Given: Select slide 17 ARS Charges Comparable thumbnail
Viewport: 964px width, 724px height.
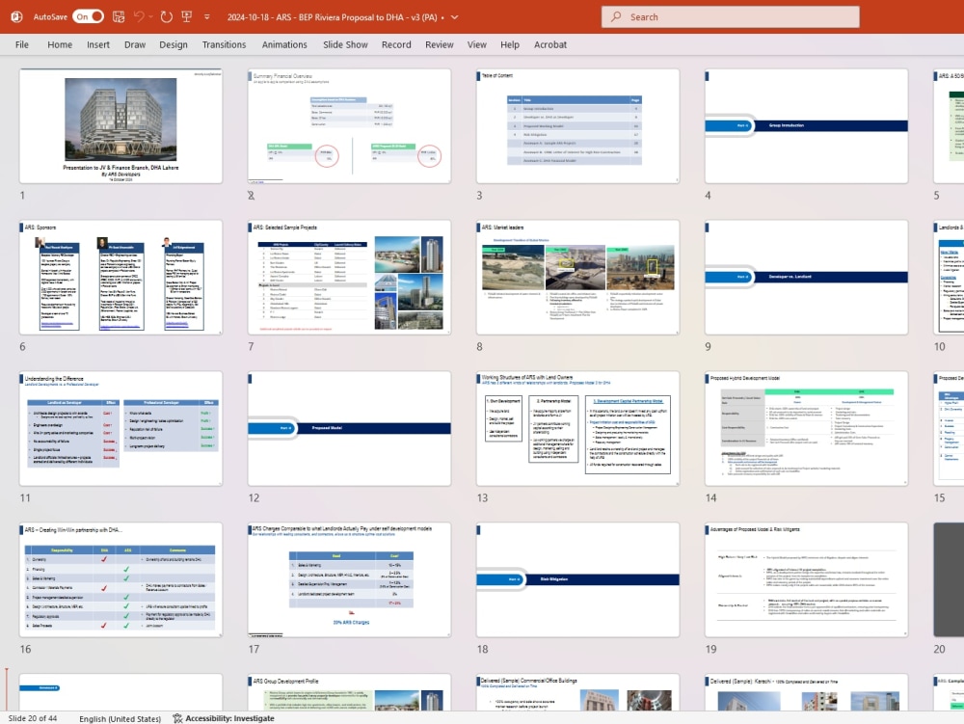Looking at the screenshot, I should 349,579.
